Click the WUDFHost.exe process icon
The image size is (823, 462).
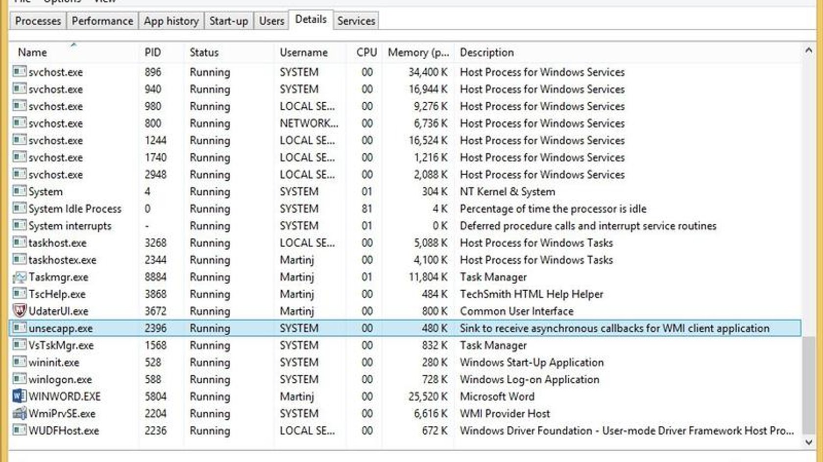click(x=19, y=430)
